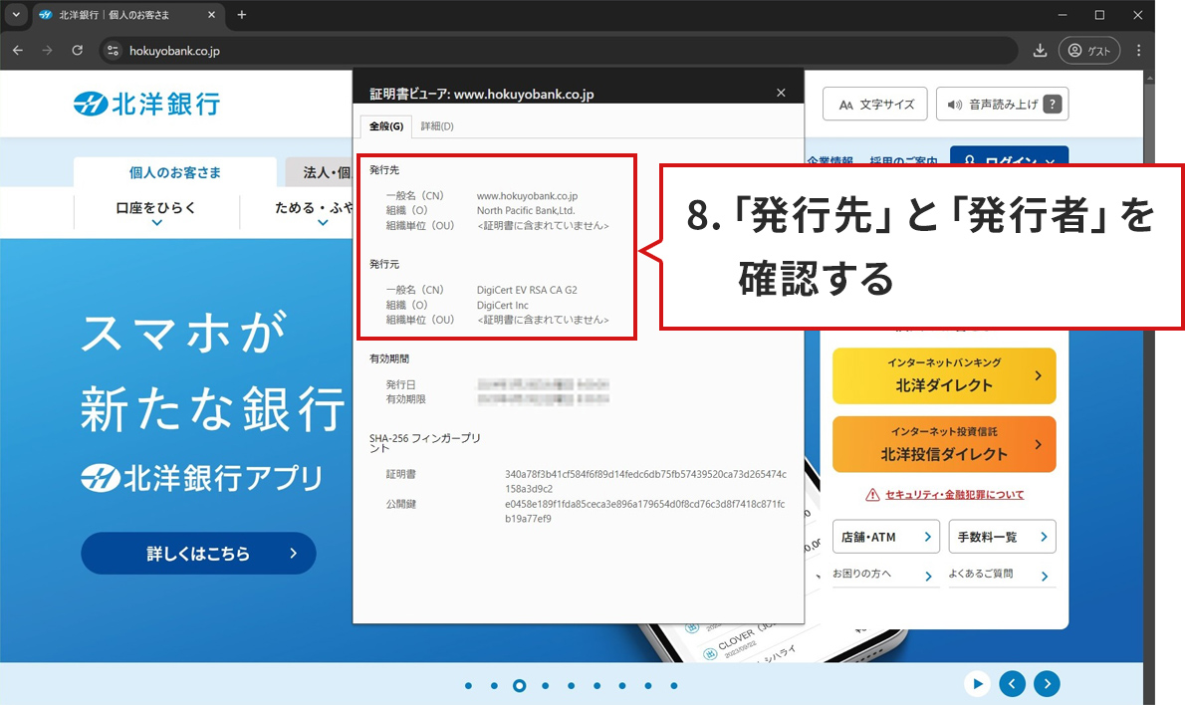Viewport: 1185px width, 705px height.
Task: Click the 手数料一覧 right chevron
Action: [1044, 537]
